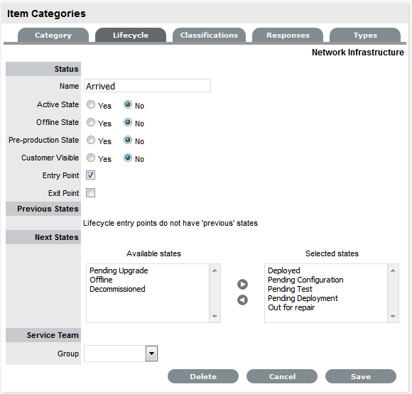Move state to Selected states with right arrow
Image resolution: width=412 pixels, height=394 pixels.
point(242,284)
